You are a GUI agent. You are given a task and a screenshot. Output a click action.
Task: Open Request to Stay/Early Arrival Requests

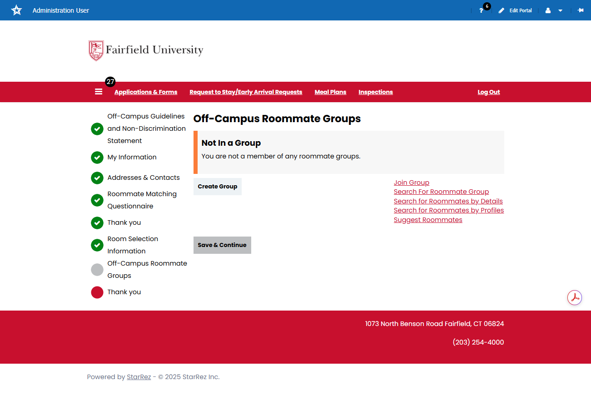coord(246,92)
